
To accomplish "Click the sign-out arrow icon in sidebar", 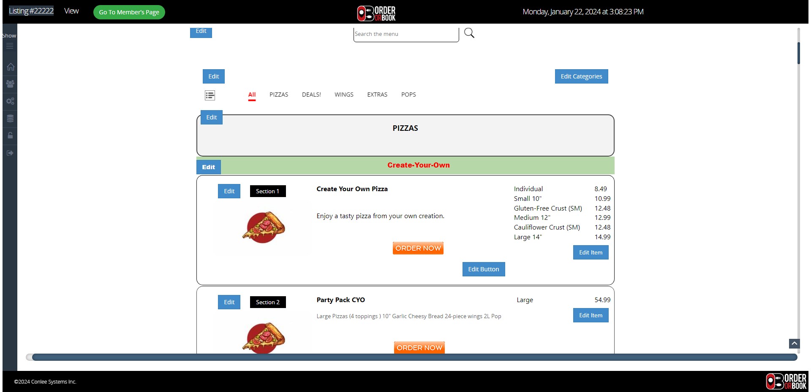I will [10, 153].
